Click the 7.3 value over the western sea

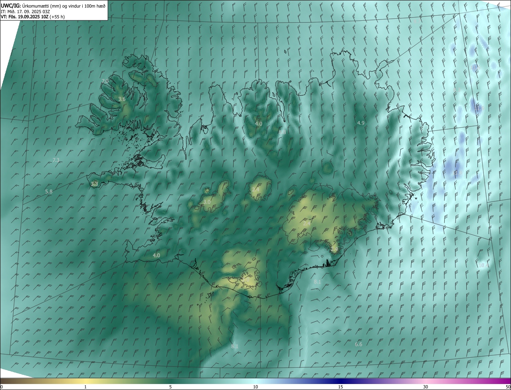(x=56, y=160)
